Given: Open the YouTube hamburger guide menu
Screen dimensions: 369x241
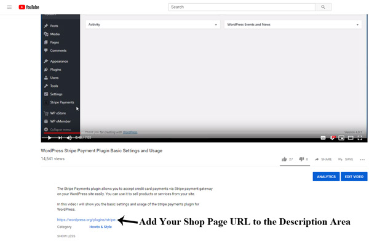Looking at the screenshot, I should click(9, 7).
